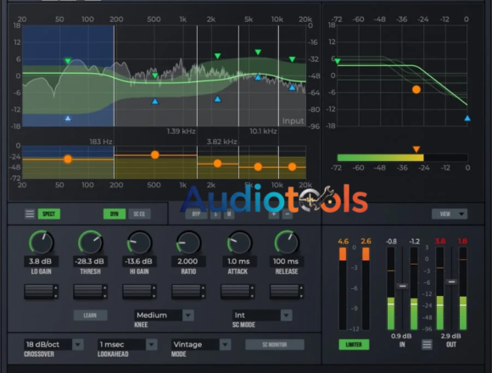This screenshot has height=373, width=492.
Task: Click the stepper under RELEASE
Action: click(287, 292)
